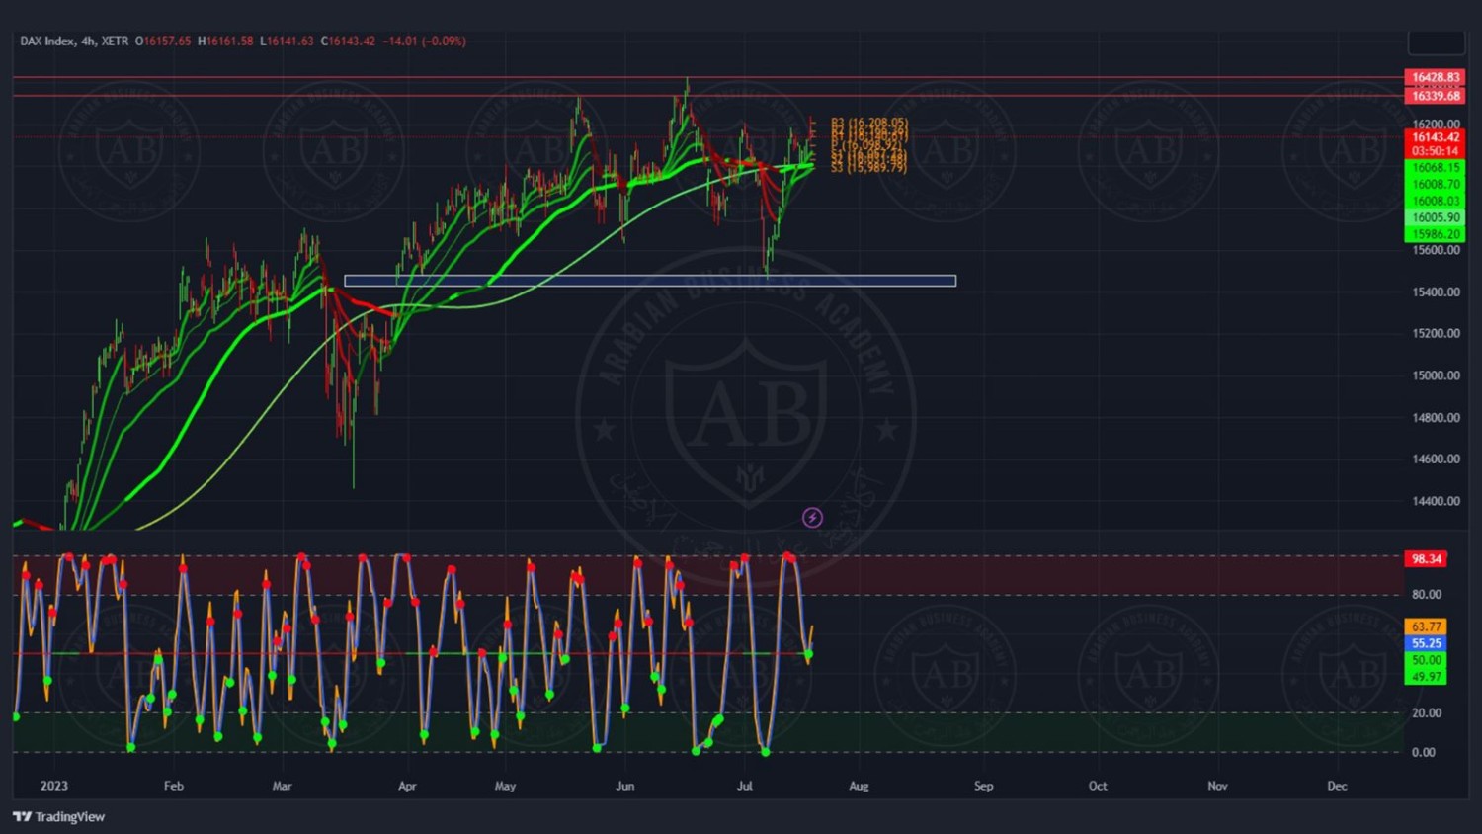
Task: Click the 15400.00 price scale level
Action: 1437,292
